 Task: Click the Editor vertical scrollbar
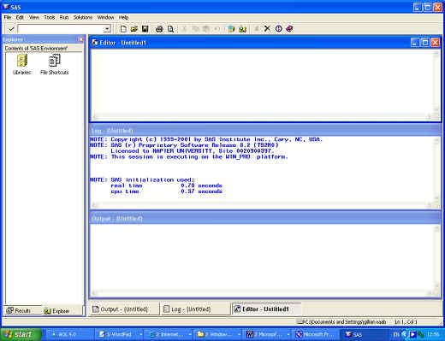point(436,81)
